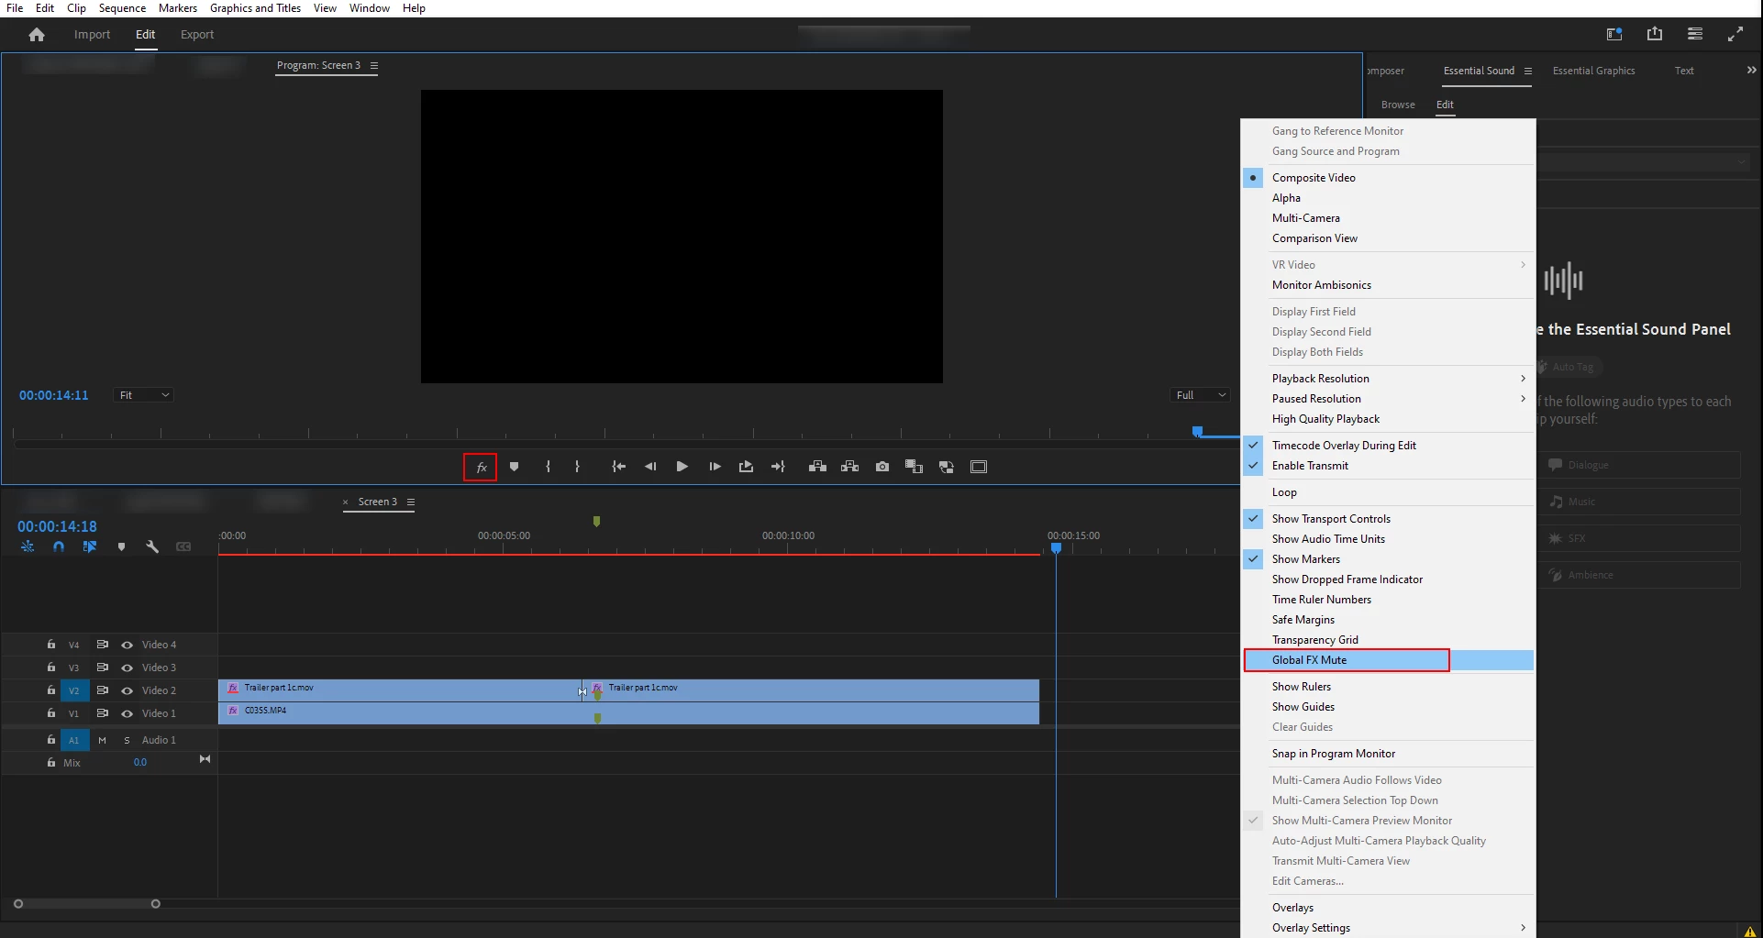Click the blue timeline playhead handle
This screenshot has height=938, width=1763.
(1056, 547)
